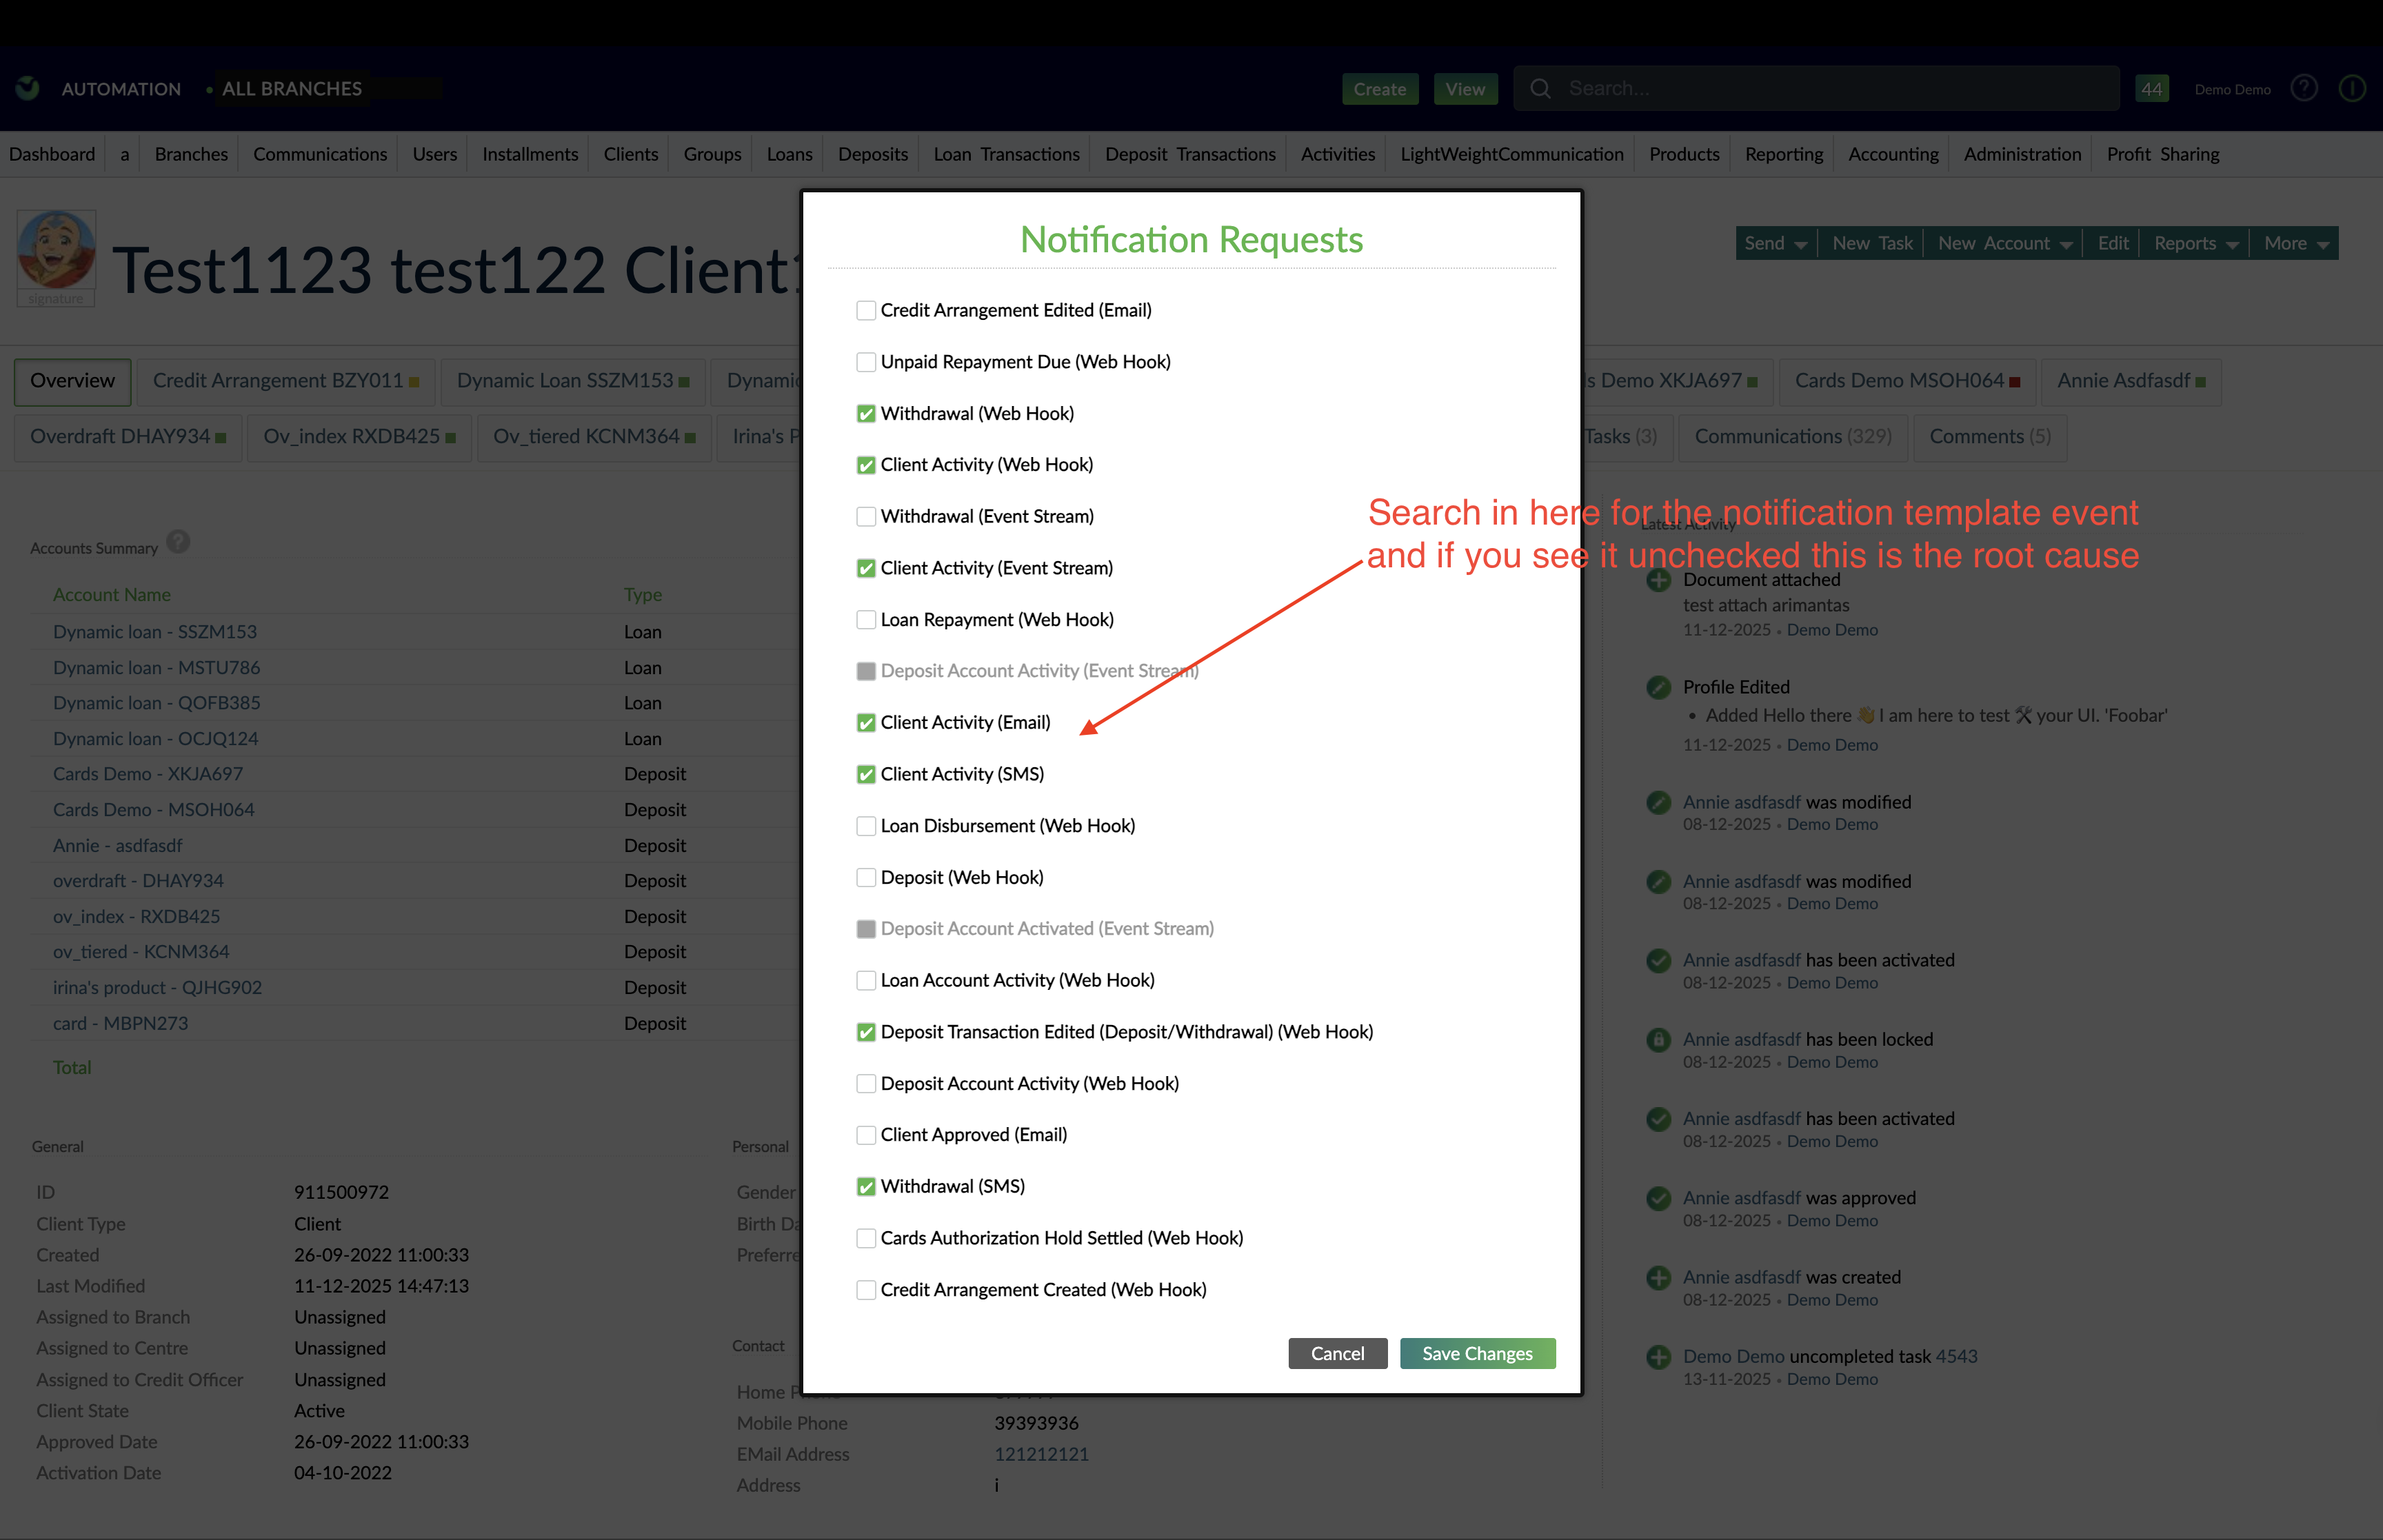Open the Mambu logo icon

point(26,88)
